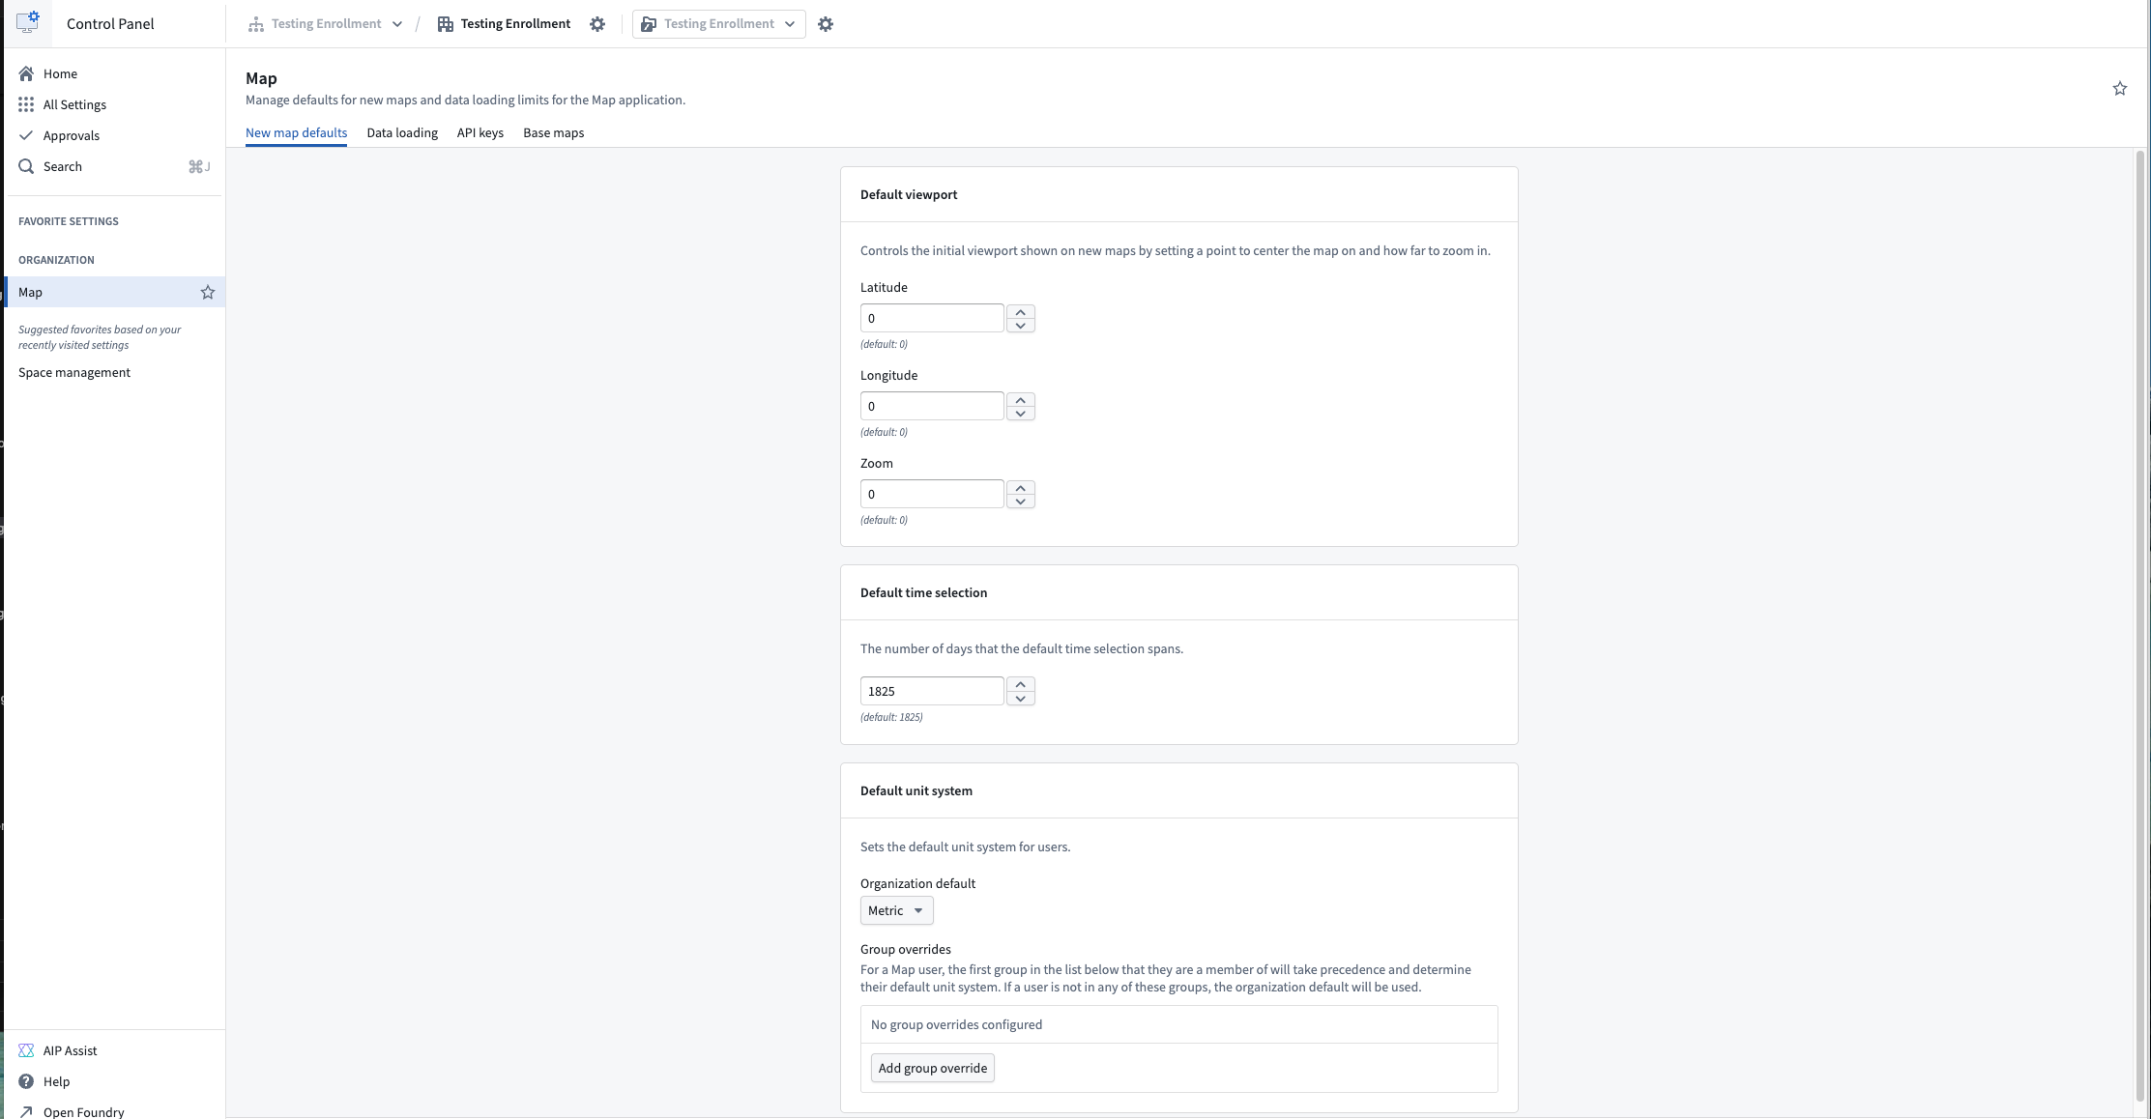Star the Map page at top right
Image resolution: width=2151 pixels, height=1119 pixels.
(2120, 89)
